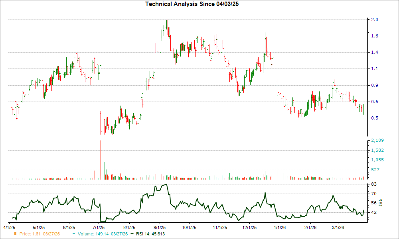Click the 527 volume axis label

point(375,170)
